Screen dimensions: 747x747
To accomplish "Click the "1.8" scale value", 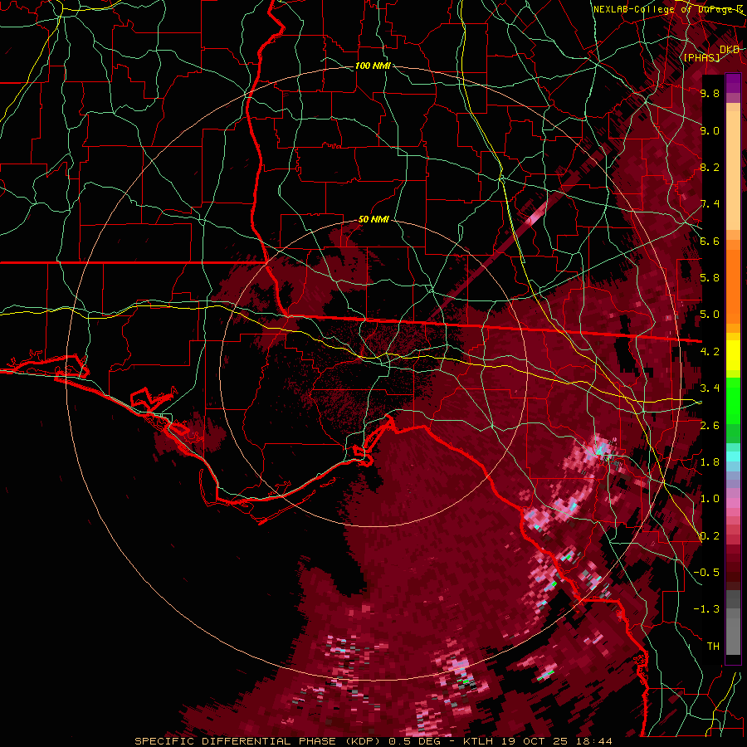I will 710,462.
